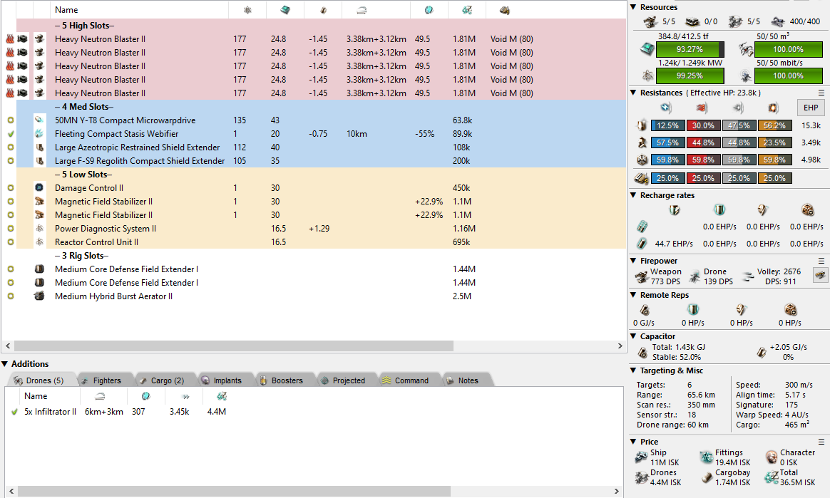Click the CPU column header icon
This screenshot has height=498, width=830.
point(285,10)
